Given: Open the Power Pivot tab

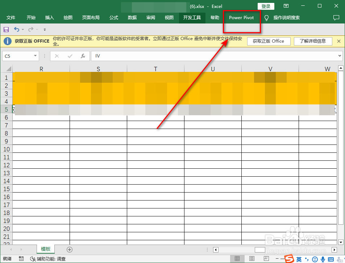Looking at the screenshot, I should click(241, 18).
